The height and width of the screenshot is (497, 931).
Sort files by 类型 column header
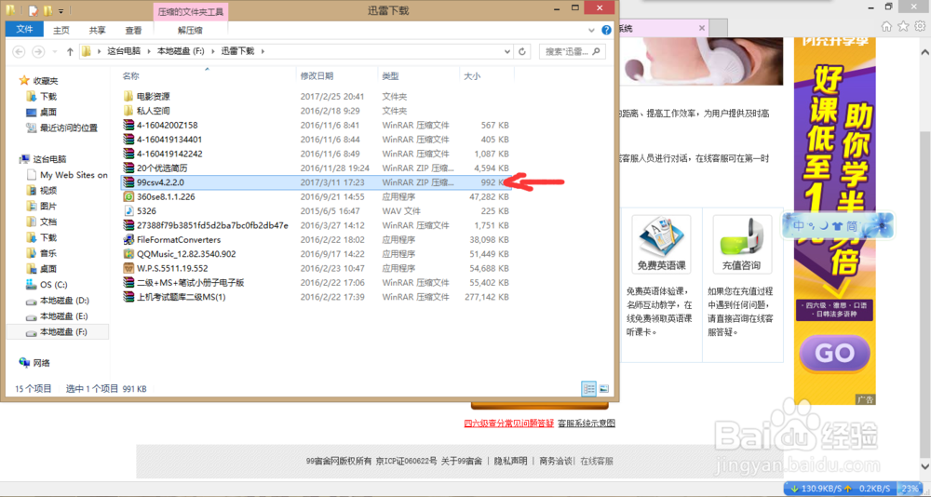pyautogui.click(x=390, y=76)
